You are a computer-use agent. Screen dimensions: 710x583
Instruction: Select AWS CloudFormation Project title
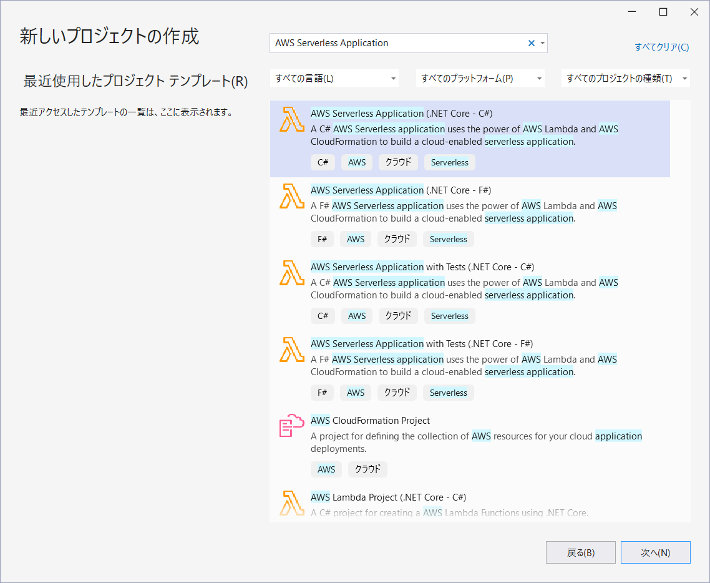click(x=370, y=420)
